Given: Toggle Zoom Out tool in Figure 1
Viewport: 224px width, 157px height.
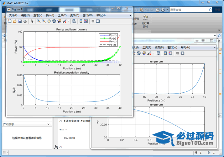Looking at the screenshot, I should [x=44, y=21].
